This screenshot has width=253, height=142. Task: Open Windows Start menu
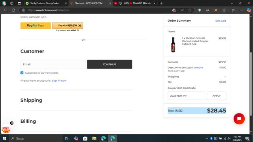[4, 138]
